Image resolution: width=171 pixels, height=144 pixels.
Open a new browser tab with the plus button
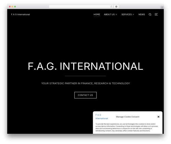162,7
